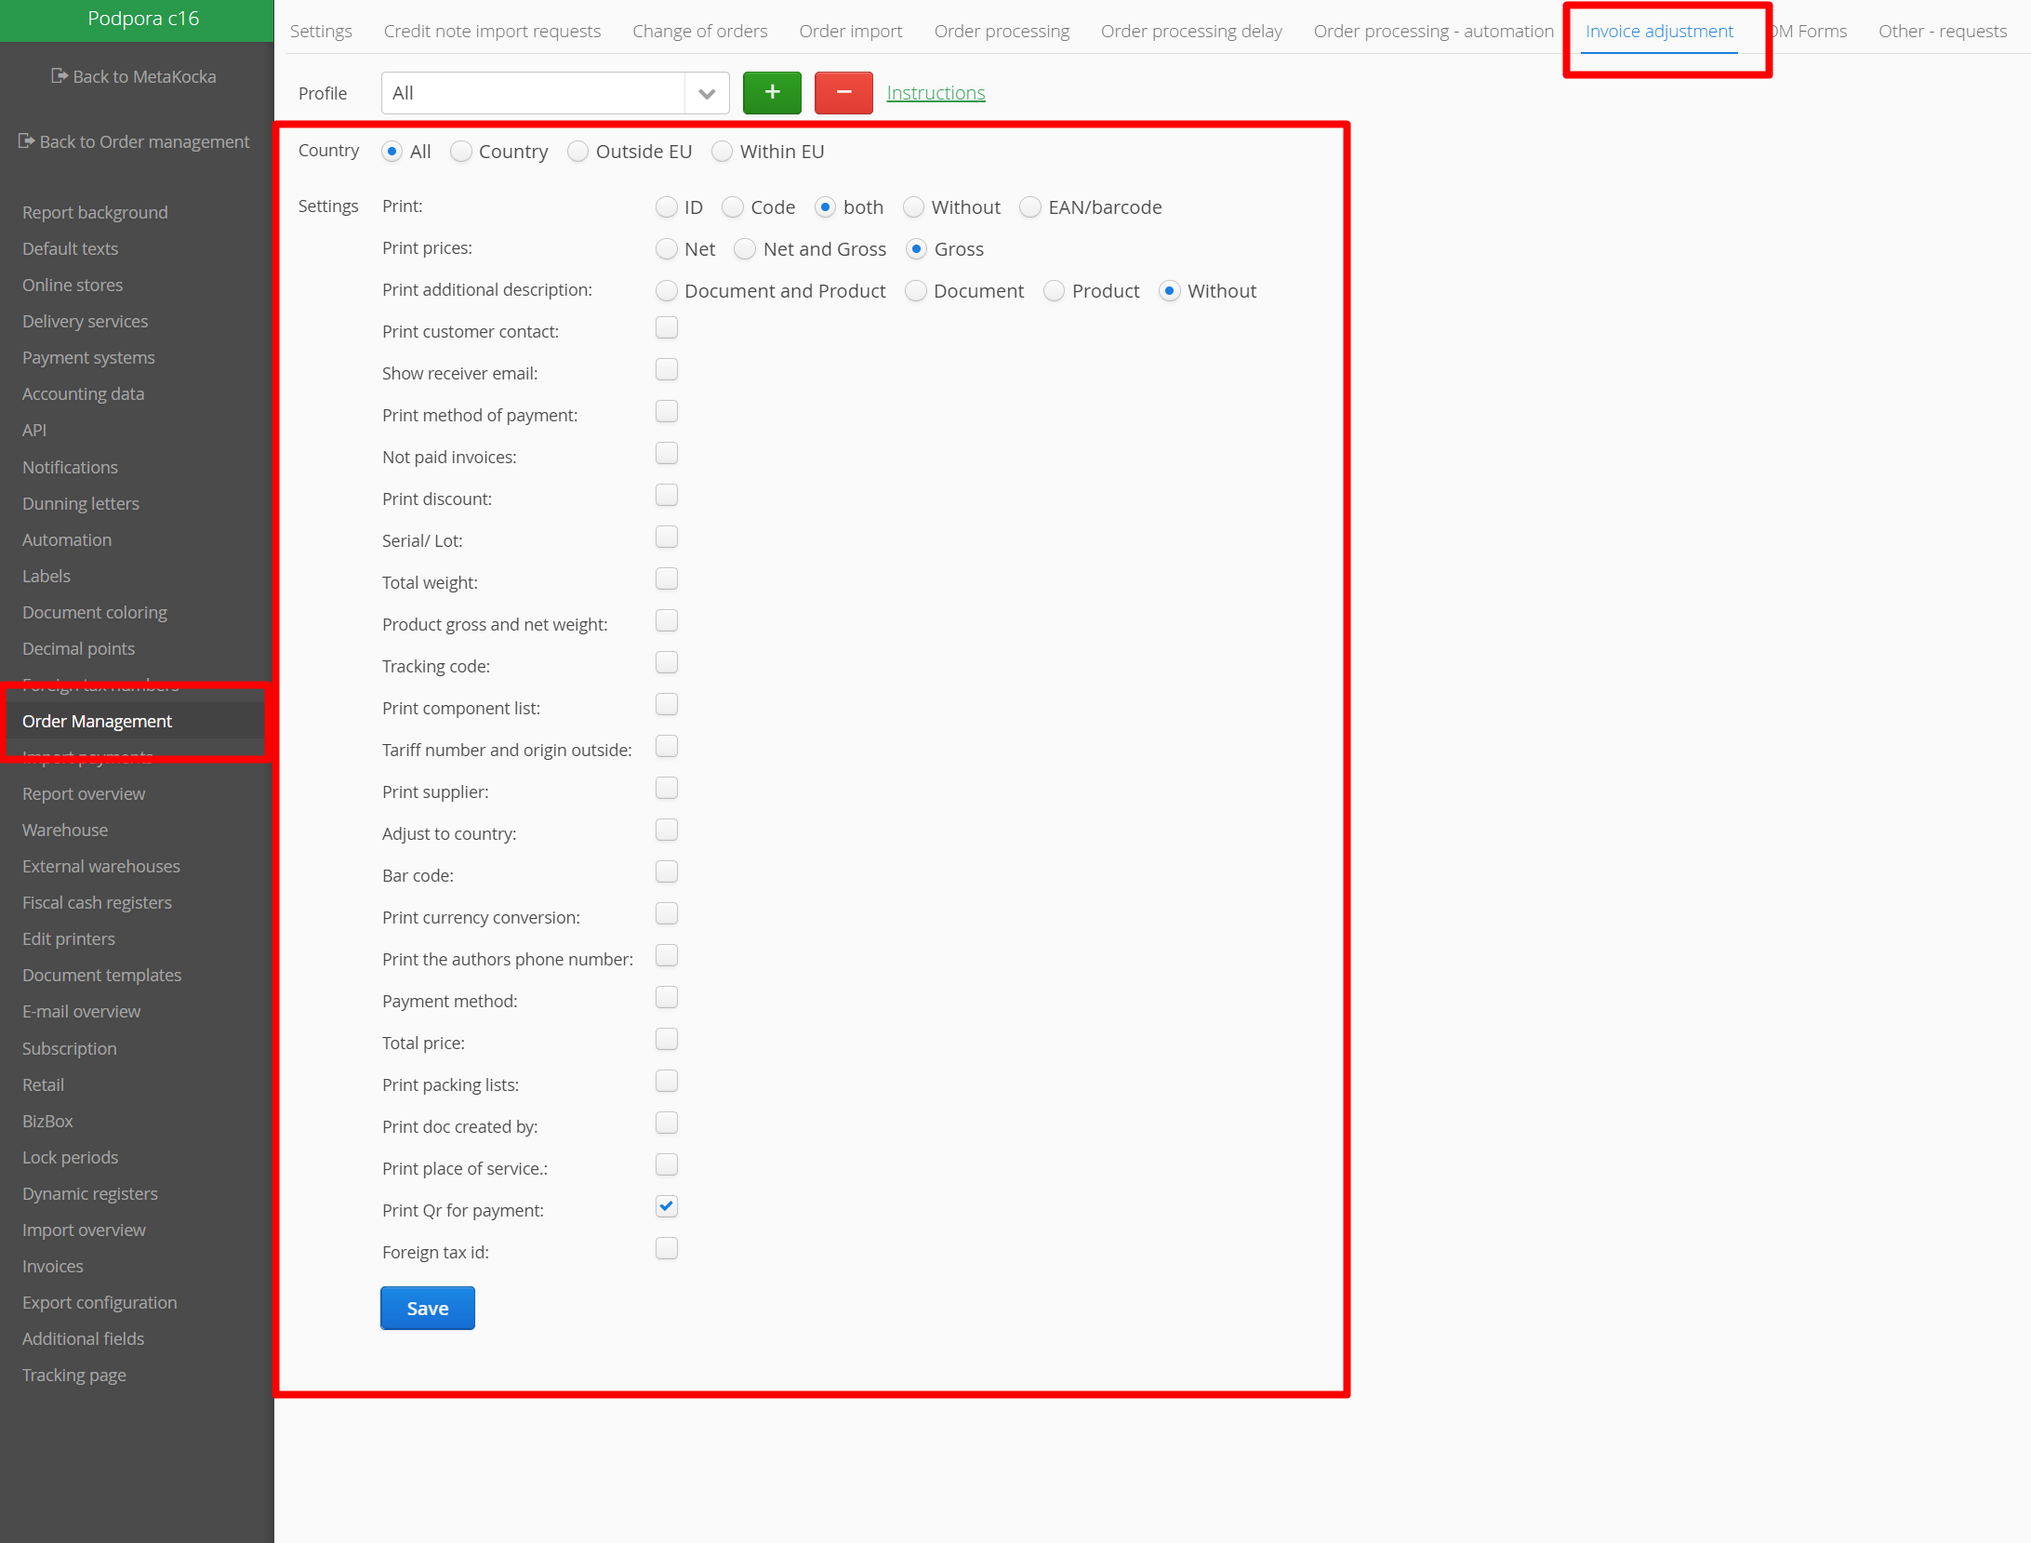Viewport: 2031px width, 1543px height.
Task: Enable Print customer contact checkbox
Action: click(666, 328)
